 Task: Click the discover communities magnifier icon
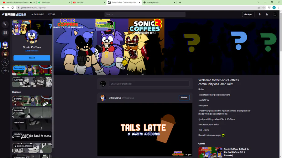(5, 62)
